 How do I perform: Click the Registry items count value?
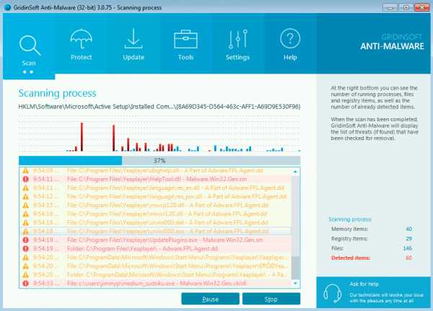(x=408, y=239)
